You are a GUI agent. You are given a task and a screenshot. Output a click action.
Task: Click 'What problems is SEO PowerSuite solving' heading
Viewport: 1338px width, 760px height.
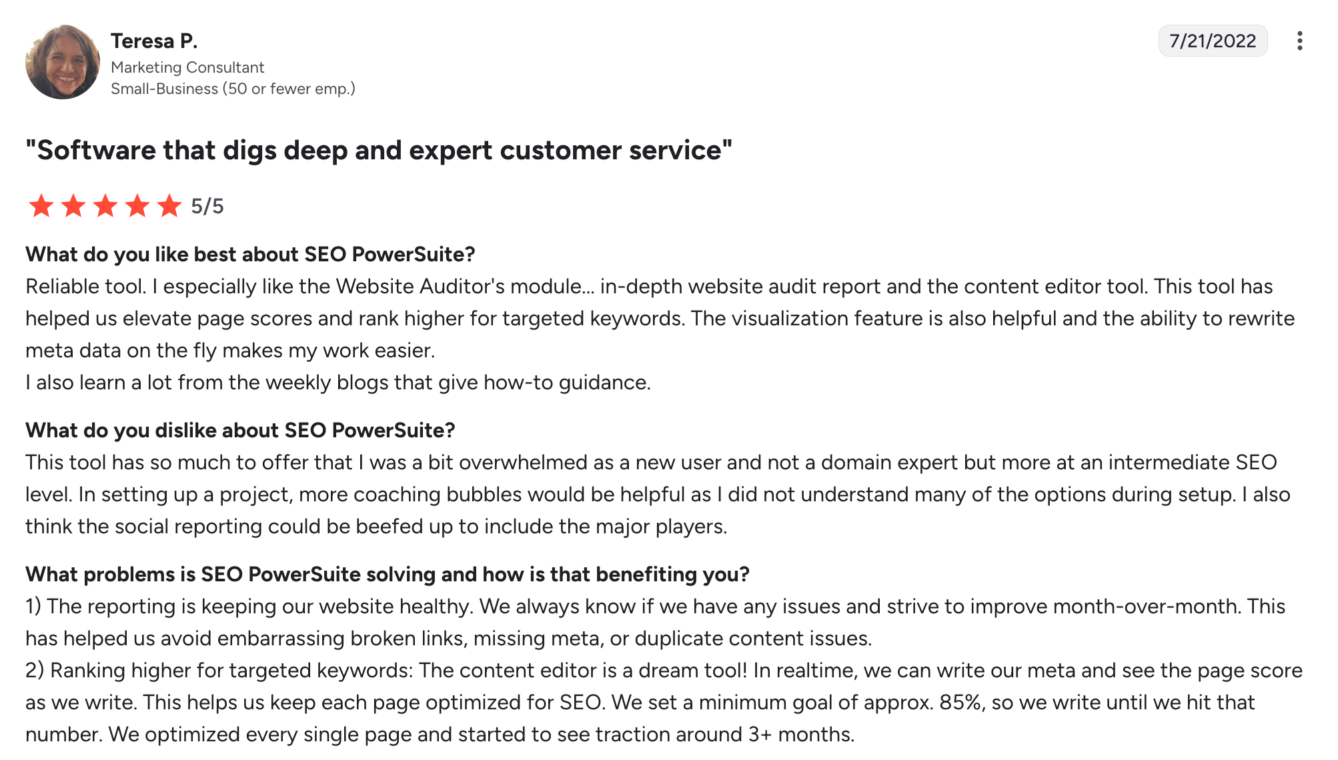(x=387, y=575)
